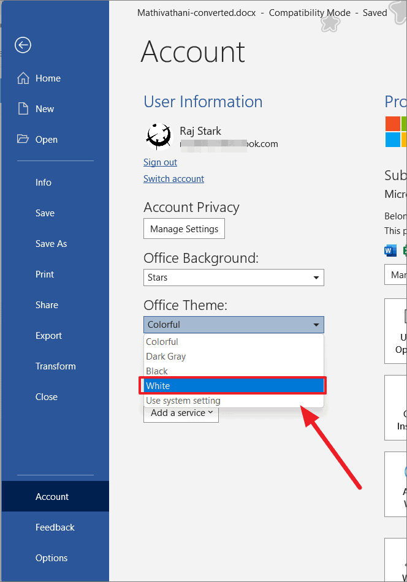Click the Account page title
This screenshot has height=582, width=407.
click(x=192, y=51)
